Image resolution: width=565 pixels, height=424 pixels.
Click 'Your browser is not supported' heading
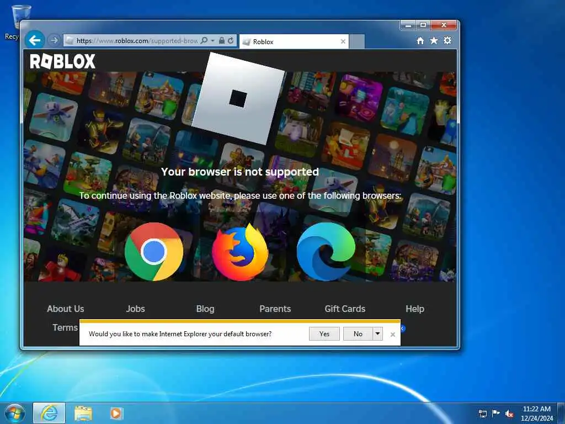point(240,172)
